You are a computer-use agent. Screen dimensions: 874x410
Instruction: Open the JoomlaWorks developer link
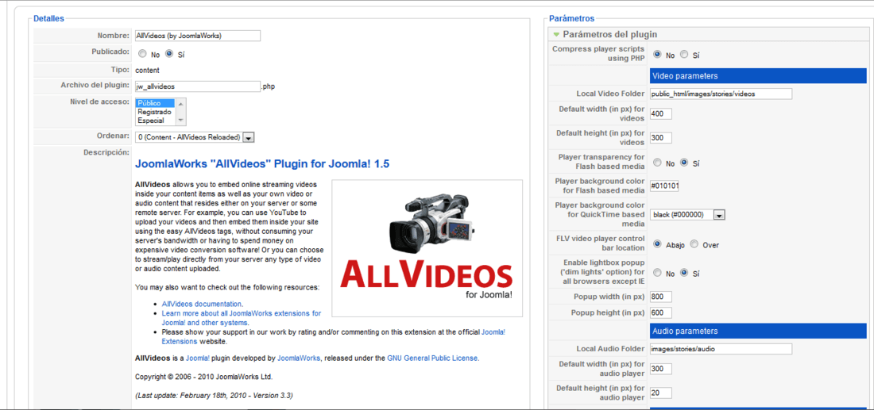coord(299,358)
